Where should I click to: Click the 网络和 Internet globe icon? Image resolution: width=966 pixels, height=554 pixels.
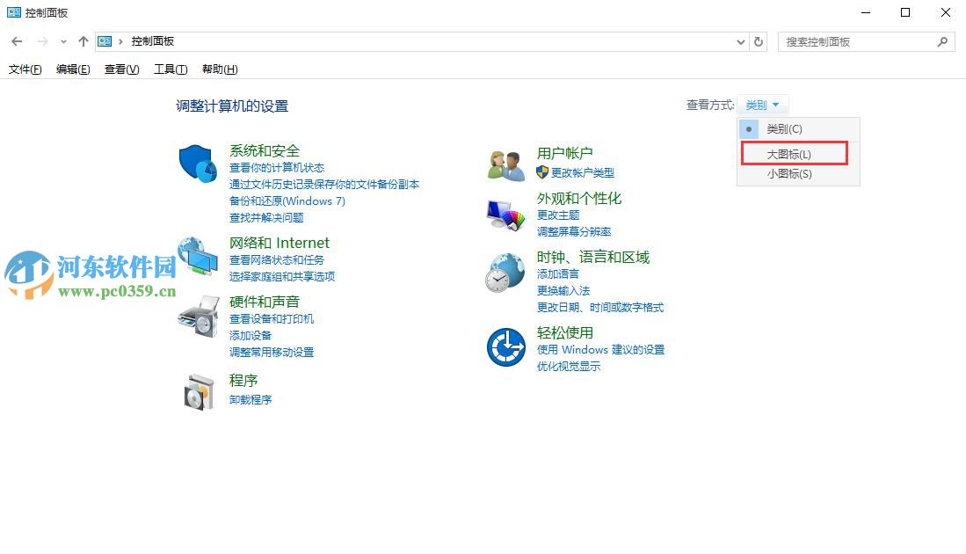pyautogui.click(x=197, y=255)
